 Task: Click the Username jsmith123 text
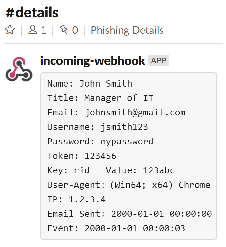[x=98, y=127]
